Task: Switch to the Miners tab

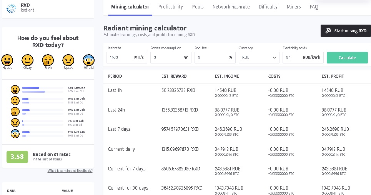Action: coord(293,7)
